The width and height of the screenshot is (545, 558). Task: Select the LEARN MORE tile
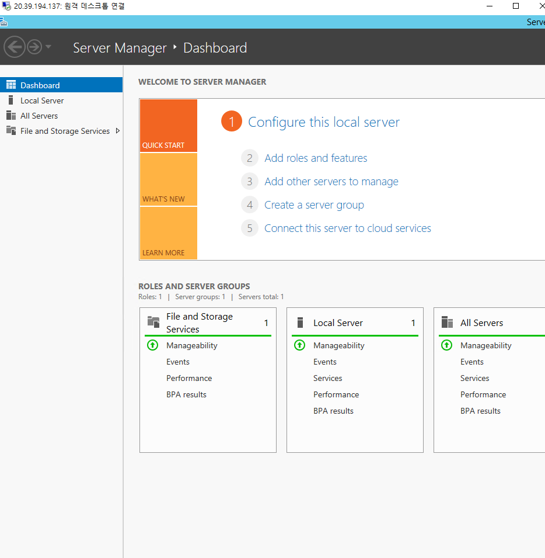169,233
